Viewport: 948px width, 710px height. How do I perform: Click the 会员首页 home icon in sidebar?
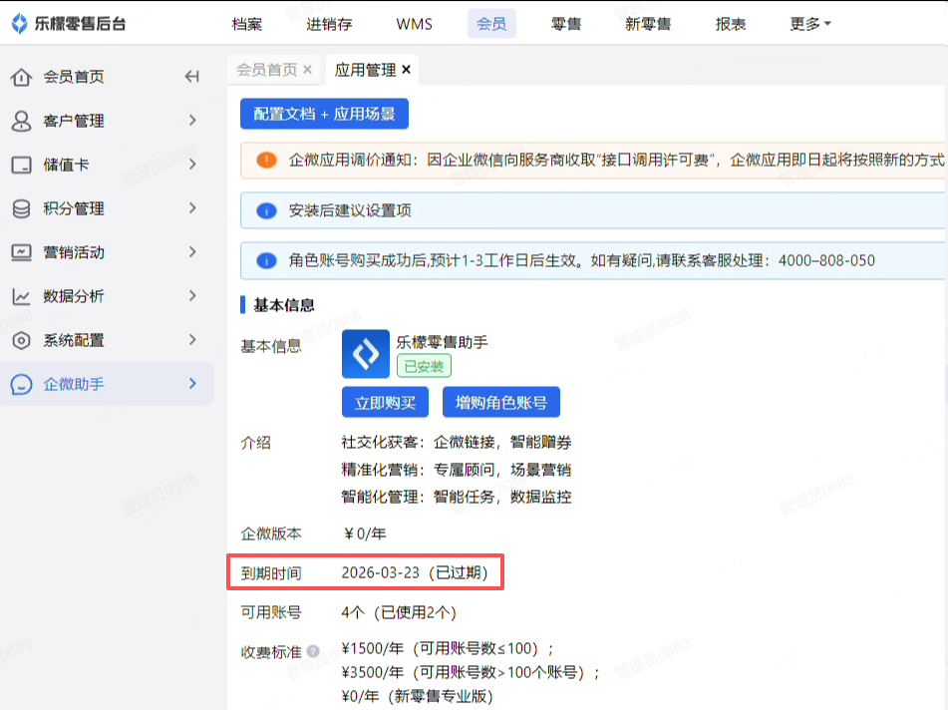pyautogui.click(x=21, y=77)
